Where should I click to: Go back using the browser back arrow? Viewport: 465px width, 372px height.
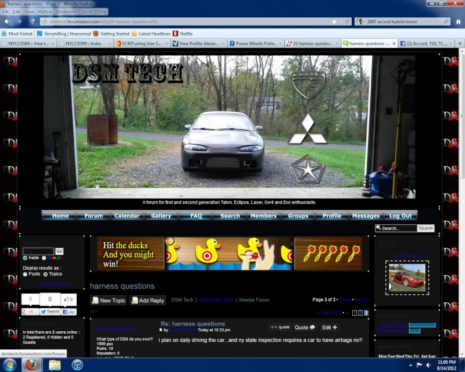(x=6, y=22)
